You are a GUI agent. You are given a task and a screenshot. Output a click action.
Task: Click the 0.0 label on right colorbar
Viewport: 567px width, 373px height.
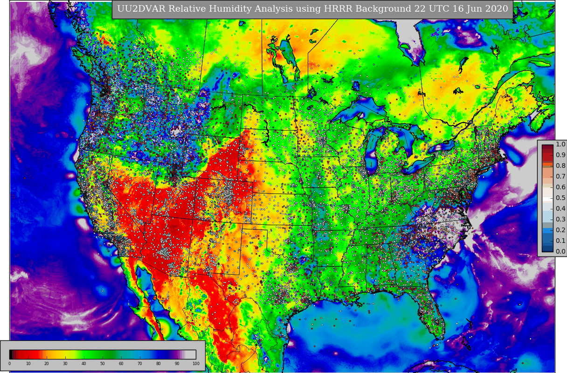tap(560, 252)
